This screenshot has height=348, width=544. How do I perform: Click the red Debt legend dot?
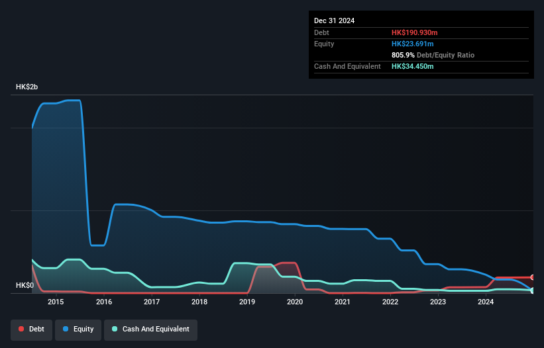(21, 329)
